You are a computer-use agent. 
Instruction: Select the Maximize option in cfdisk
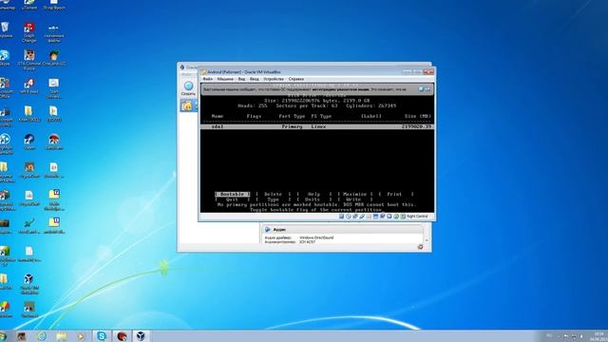click(354, 194)
